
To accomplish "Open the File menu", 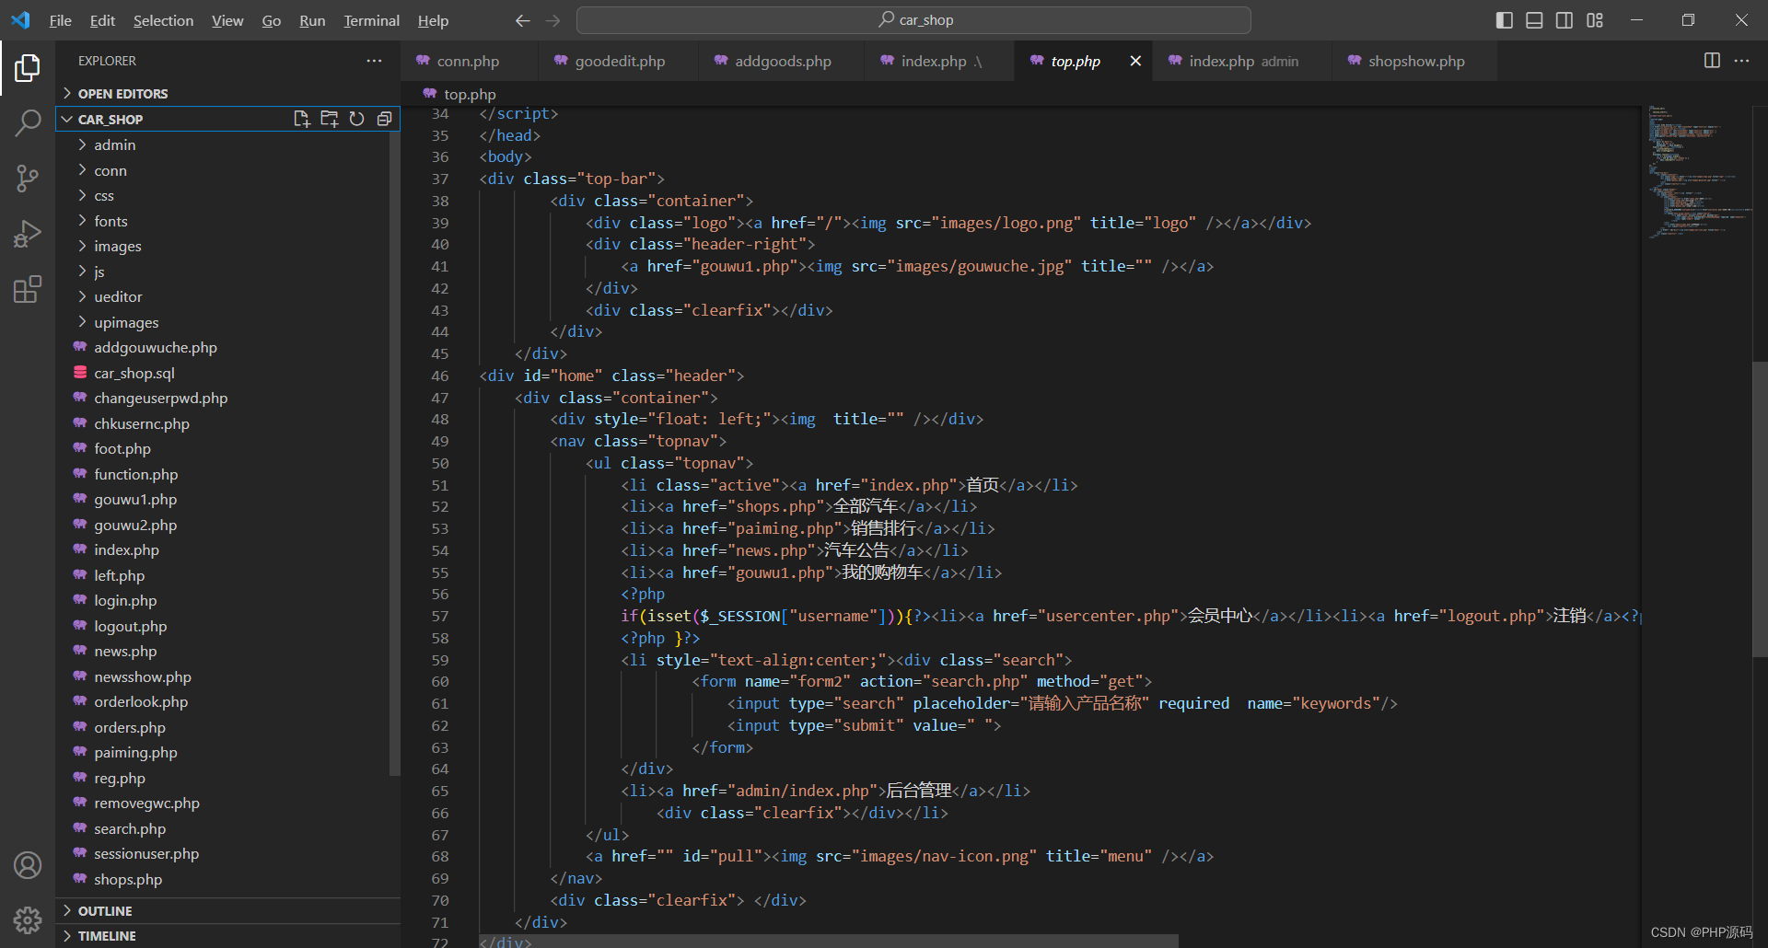I will (x=61, y=20).
